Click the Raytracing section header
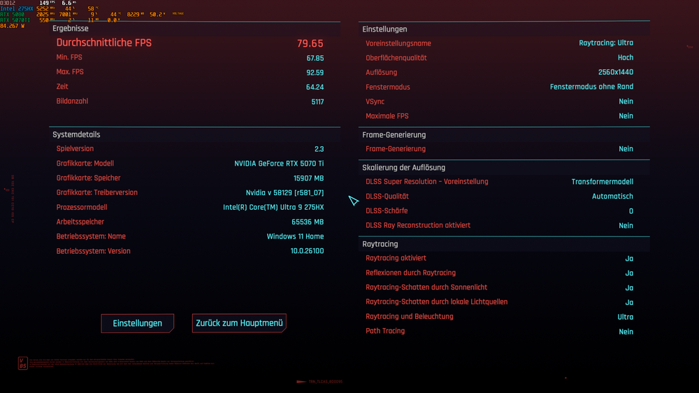This screenshot has height=393, width=699. coord(380,245)
